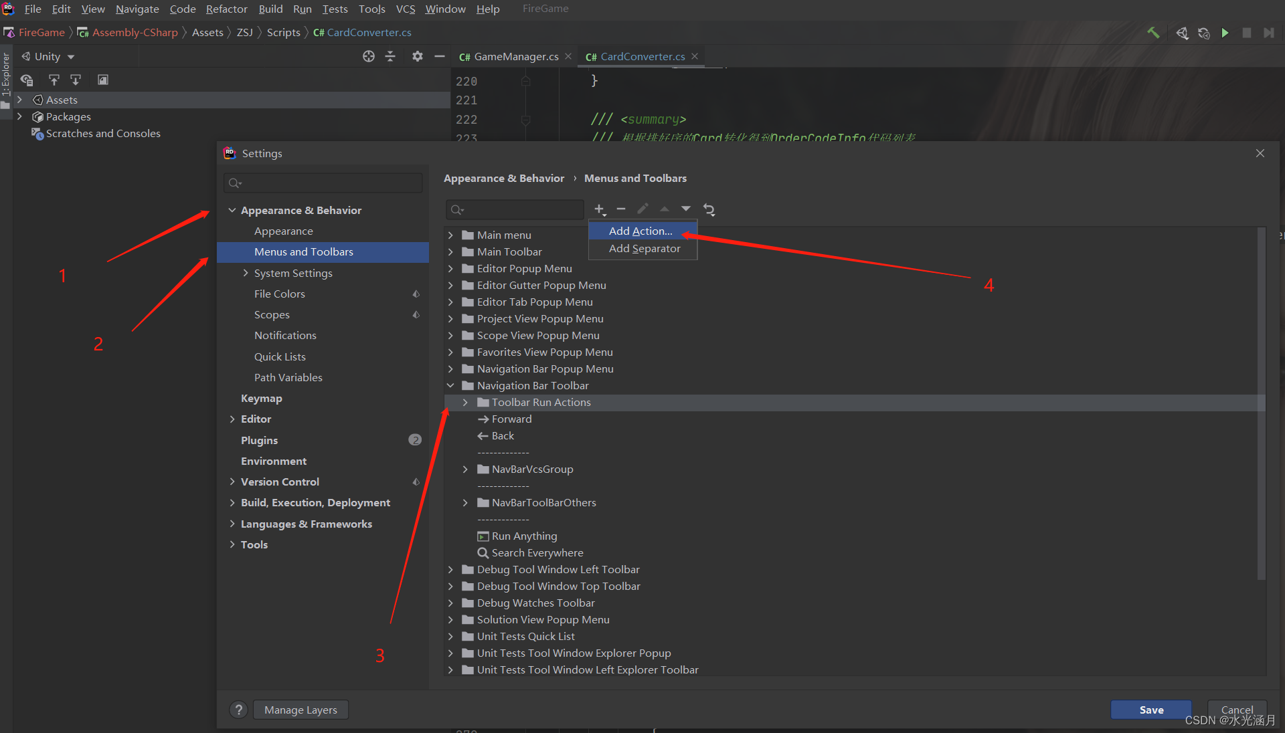
Task: Start the Unity run configuration with green play icon
Action: coord(1225,32)
